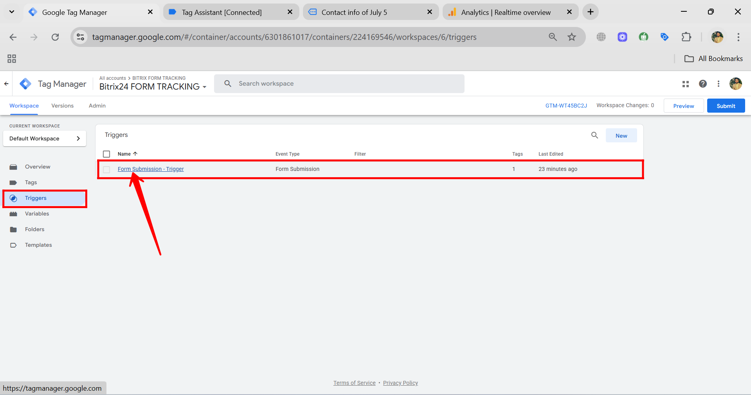751x395 pixels.
Task: Close the Google Tag Manager browser tab
Action: point(150,12)
